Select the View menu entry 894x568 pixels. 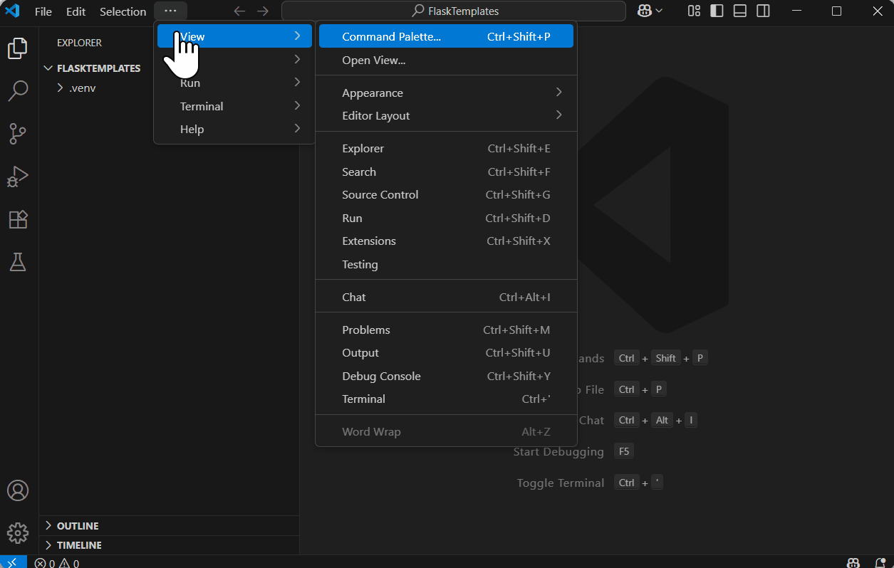pos(234,36)
